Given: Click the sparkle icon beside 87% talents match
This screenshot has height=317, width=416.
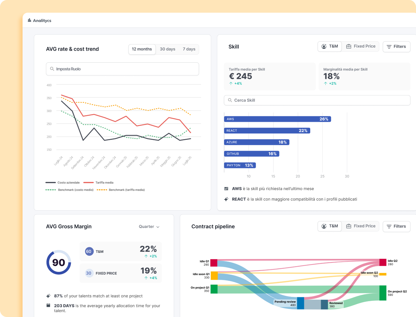Looking at the screenshot, I should pos(48,296).
